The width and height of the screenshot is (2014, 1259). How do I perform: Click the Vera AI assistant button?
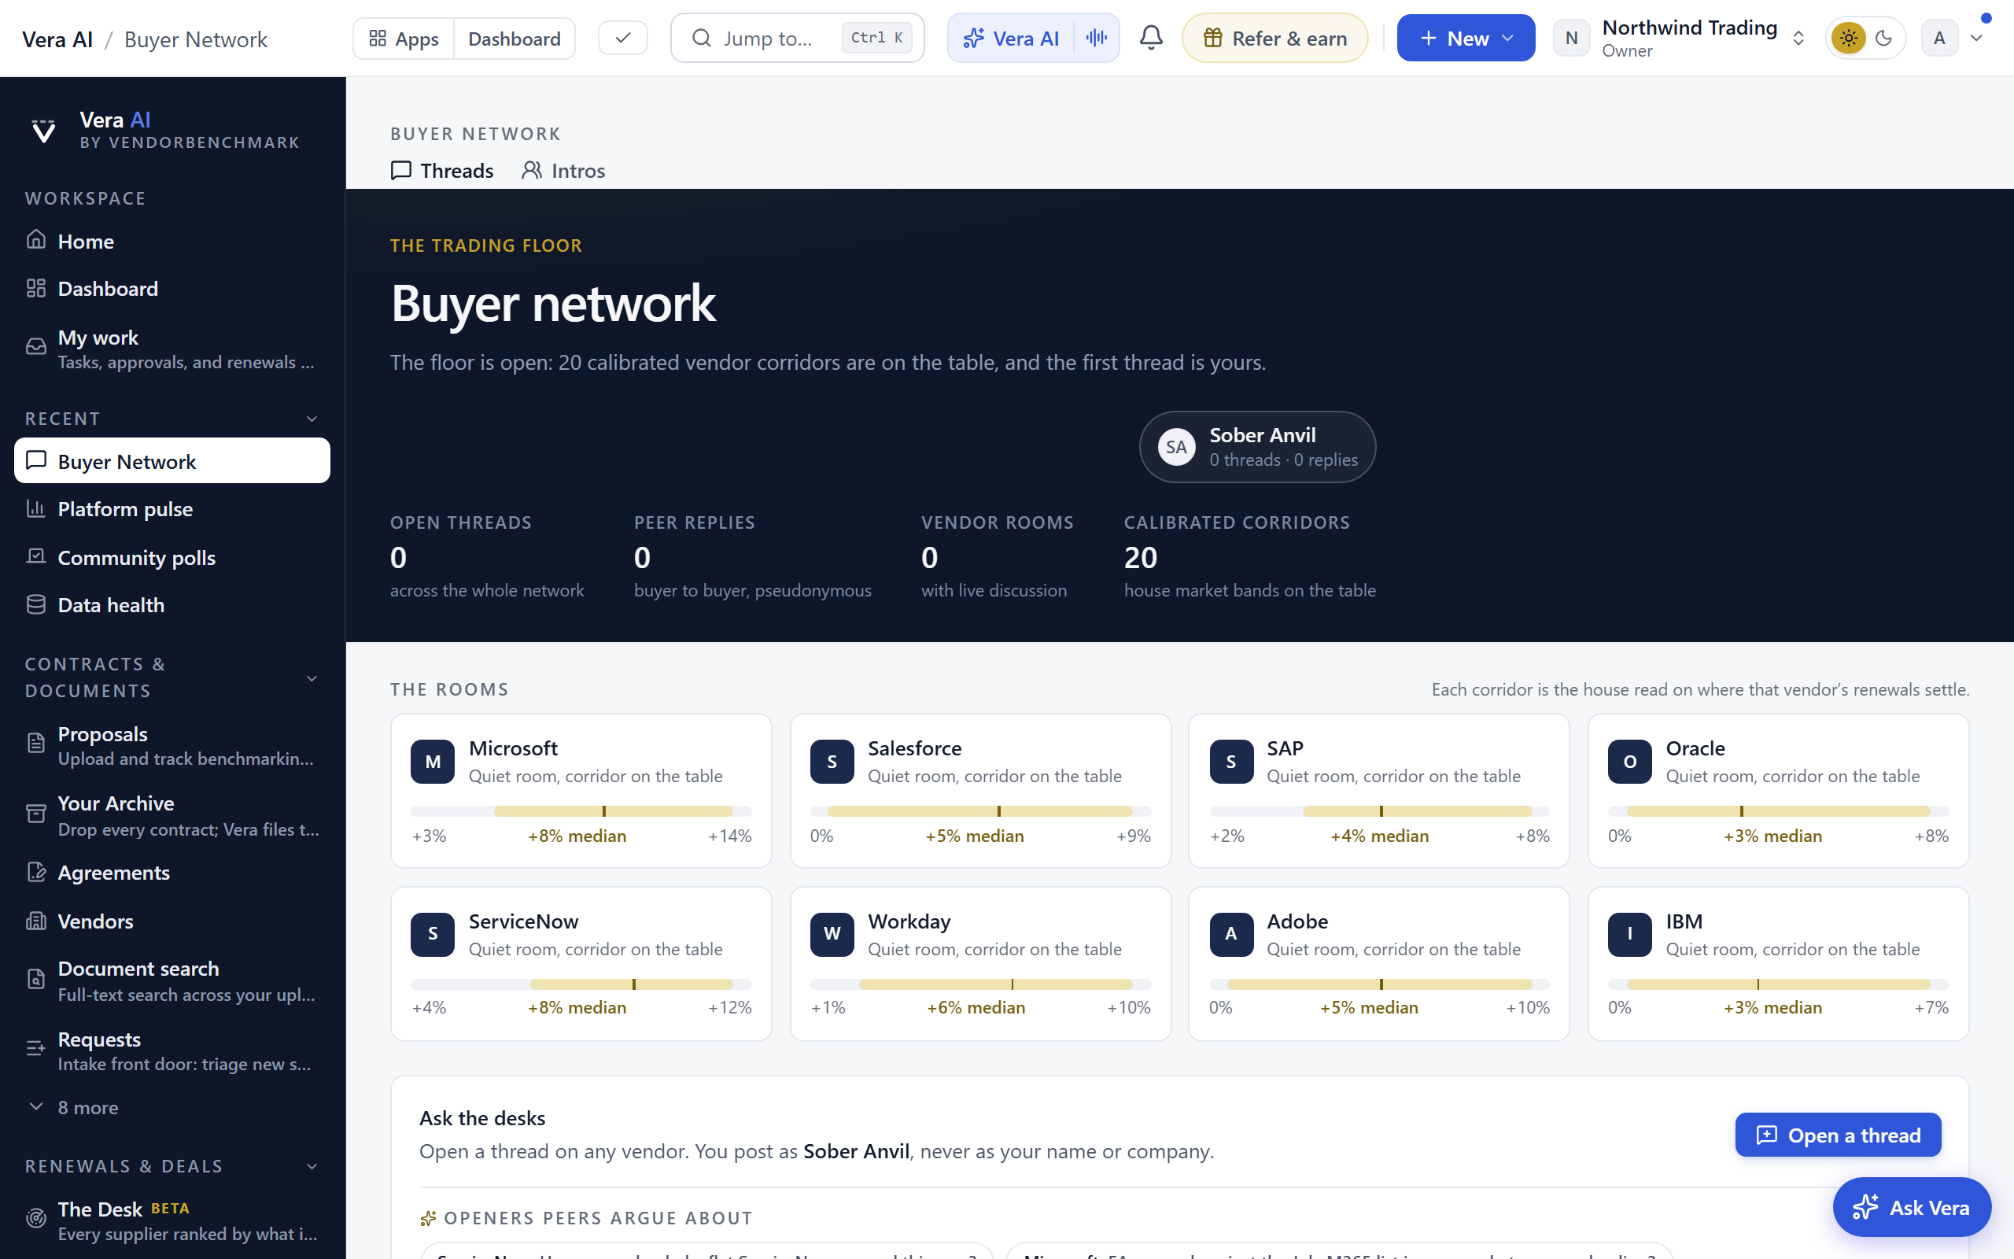coord(1010,38)
